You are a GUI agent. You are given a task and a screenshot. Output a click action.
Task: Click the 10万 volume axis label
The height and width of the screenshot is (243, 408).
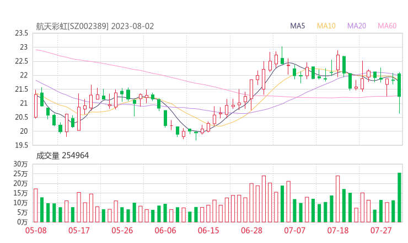20,203
